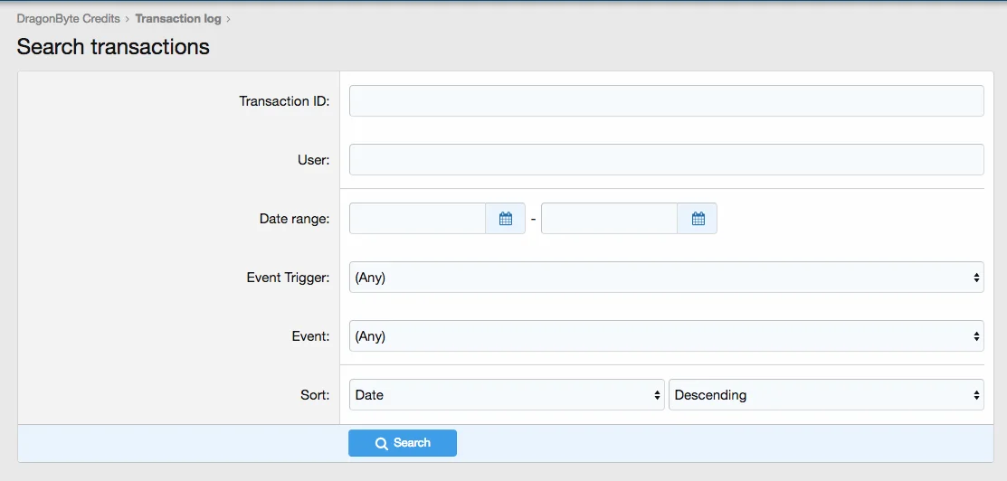Click the Search transactions page heading
The height and width of the screenshot is (481, 1007).
click(113, 47)
